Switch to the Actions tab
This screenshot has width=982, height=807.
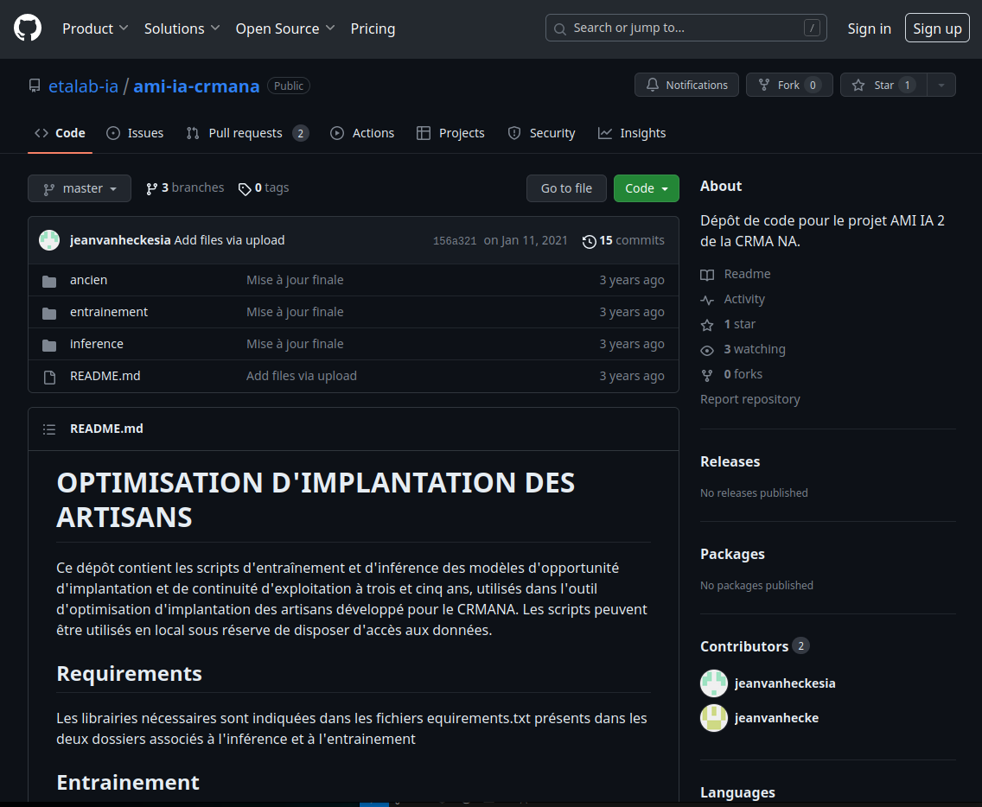[x=362, y=133]
